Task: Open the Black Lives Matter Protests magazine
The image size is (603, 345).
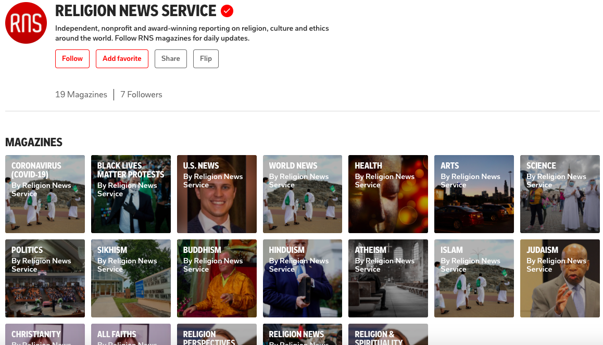Action: coord(131,194)
